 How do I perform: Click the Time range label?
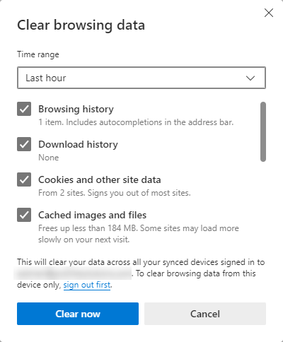(38, 54)
